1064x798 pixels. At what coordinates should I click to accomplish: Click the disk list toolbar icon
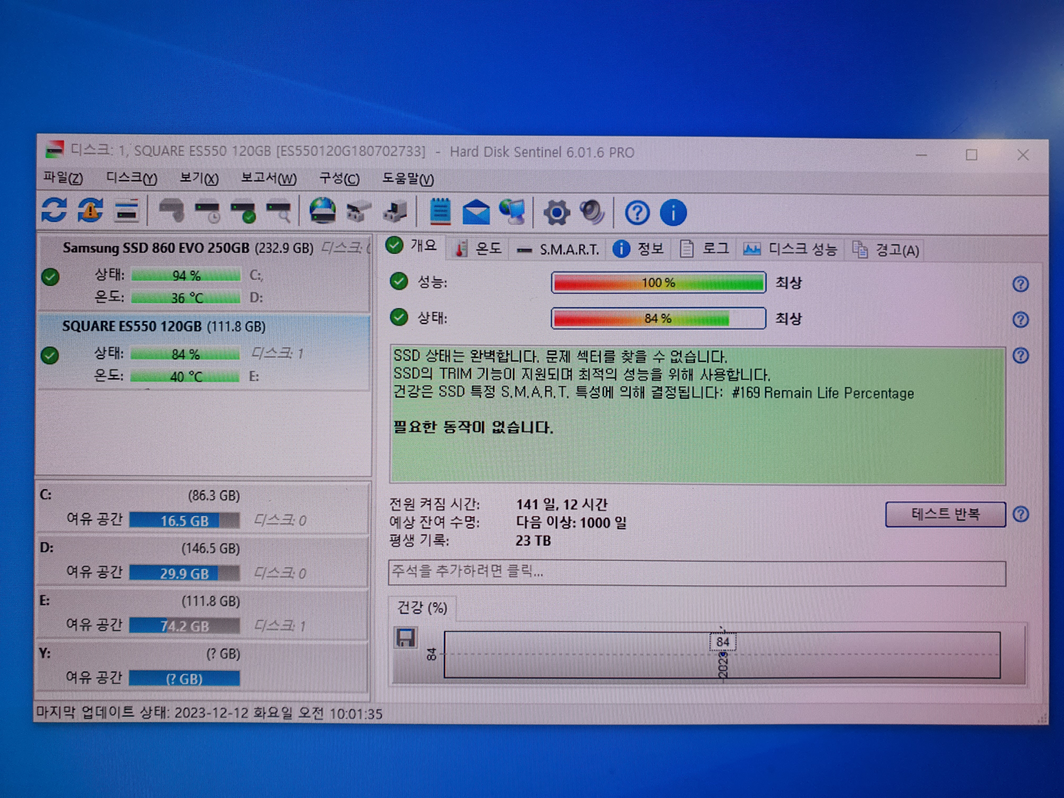[126, 211]
